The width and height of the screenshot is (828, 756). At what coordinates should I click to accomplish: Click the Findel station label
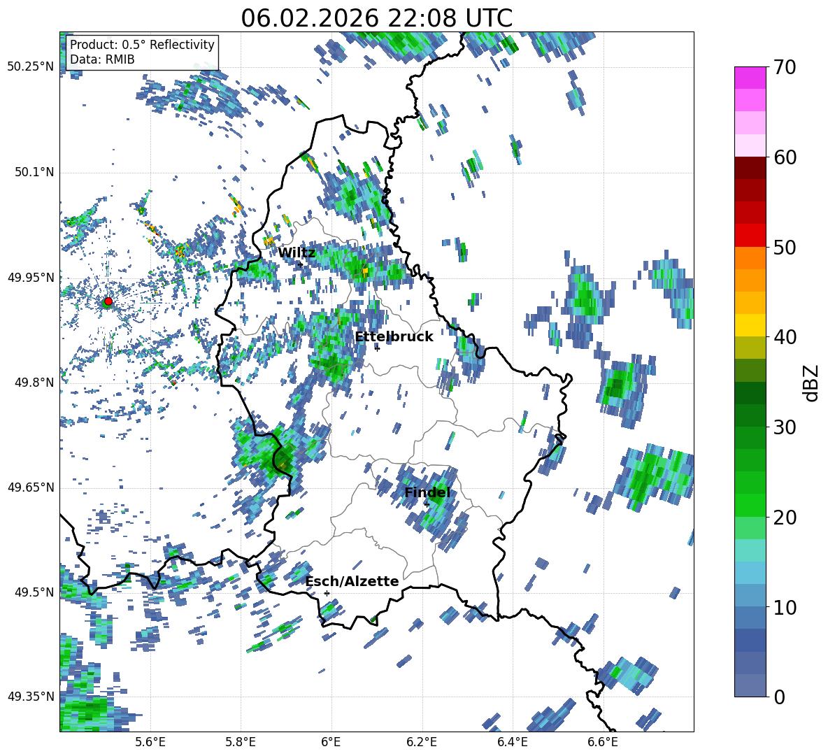click(427, 492)
